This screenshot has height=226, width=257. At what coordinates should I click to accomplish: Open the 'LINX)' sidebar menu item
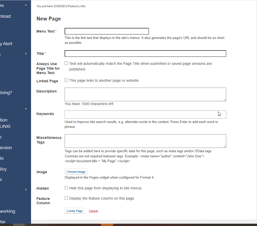pyautogui.click(x=5, y=126)
